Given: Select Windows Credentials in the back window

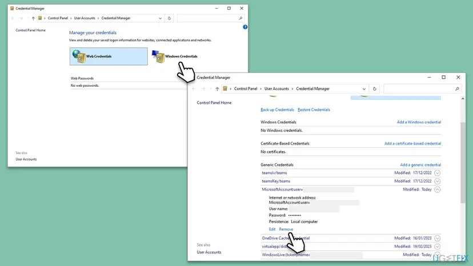Looking at the screenshot, I should pyautogui.click(x=175, y=56).
